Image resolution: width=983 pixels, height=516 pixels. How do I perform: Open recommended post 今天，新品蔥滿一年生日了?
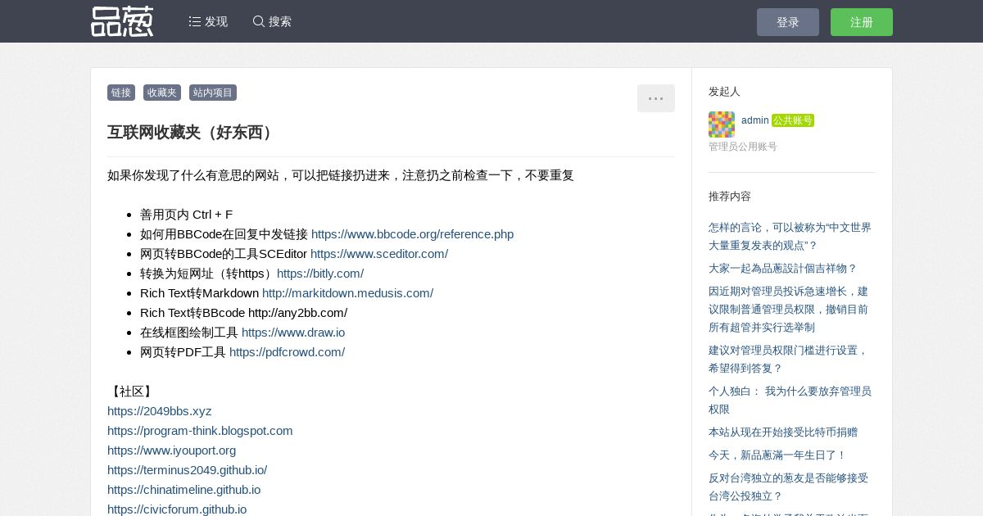(x=777, y=455)
